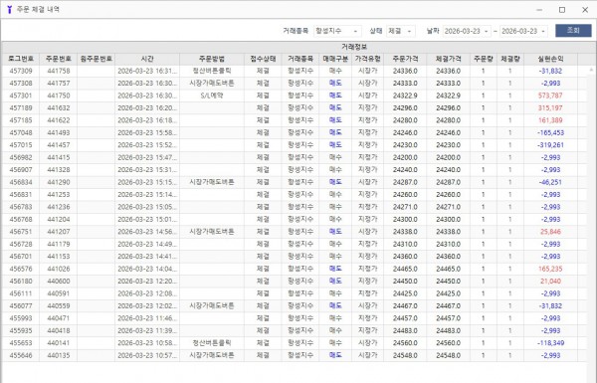Viewport: 597px width, 383px height.
Task: Select profit value 25,846
Action: coord(550,232)
